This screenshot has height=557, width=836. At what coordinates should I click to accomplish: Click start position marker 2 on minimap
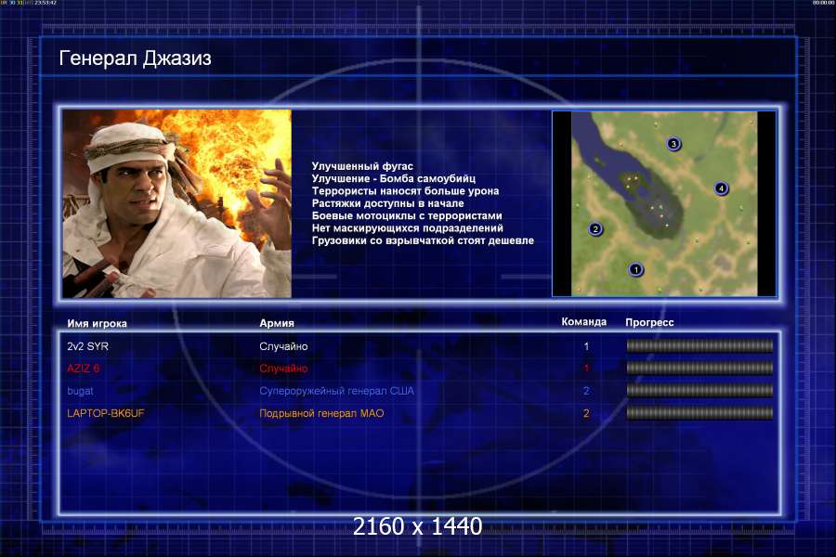[595, 229]
